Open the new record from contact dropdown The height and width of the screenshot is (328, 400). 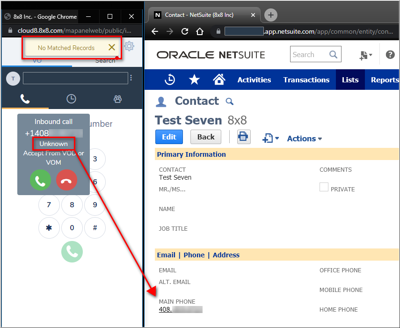[x=270, y=138]
